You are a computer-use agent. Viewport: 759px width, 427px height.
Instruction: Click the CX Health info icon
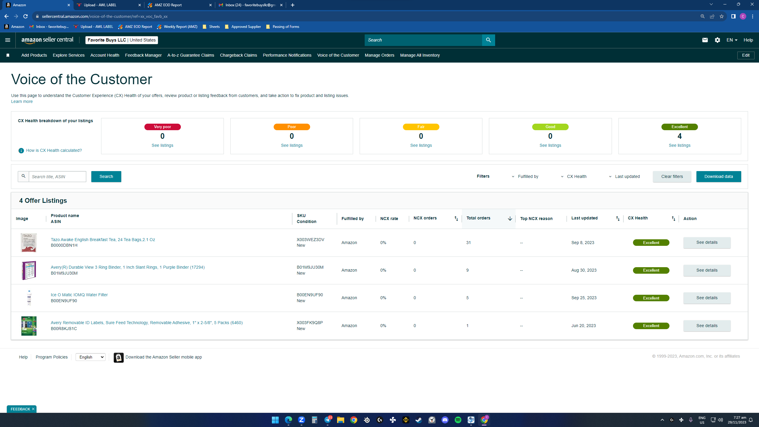21,151
